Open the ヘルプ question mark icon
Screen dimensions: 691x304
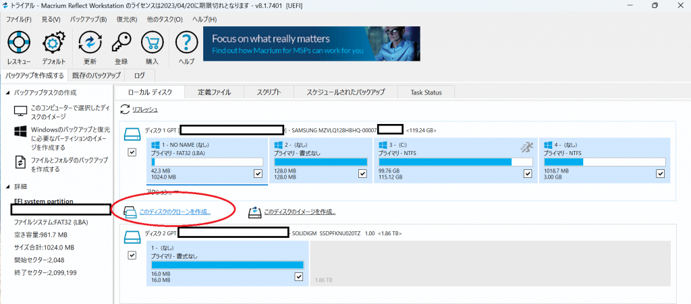(186, 42)
